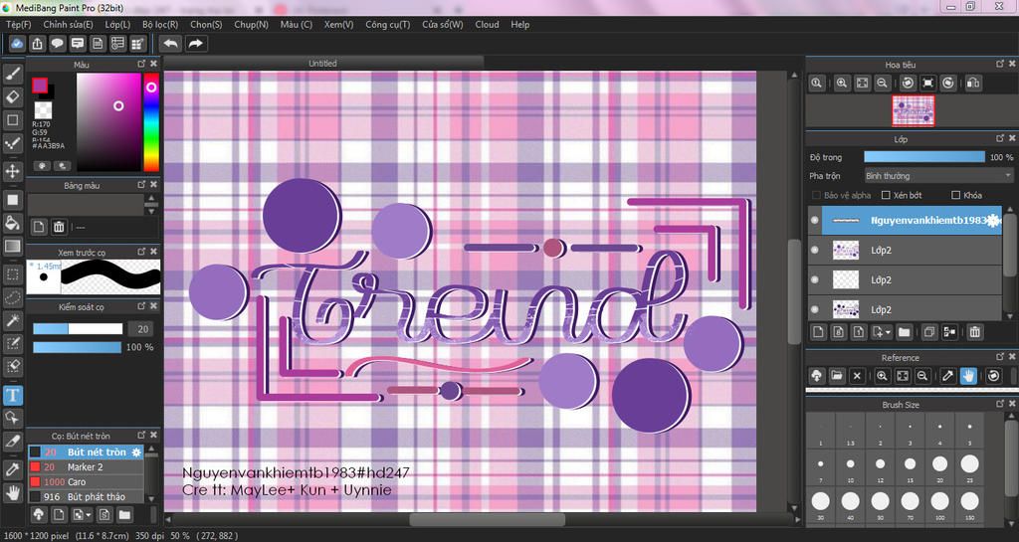Hide the Nguyenvankhiemtb1983 text layer
1019x542 pixels.
(x=815, y=220)
